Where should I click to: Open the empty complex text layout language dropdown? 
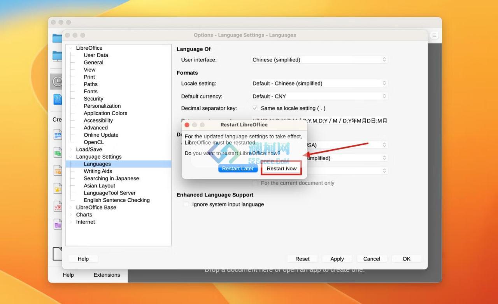tap(347, 171)
